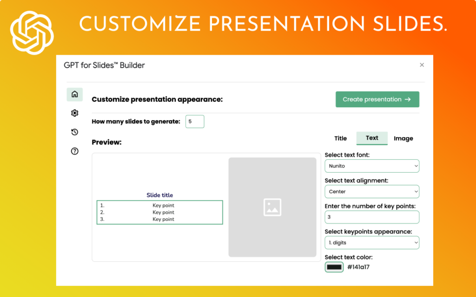Click the image placeholder in the slide preview
The width and height of the screenshot is (476, 297).
[272, 207]
